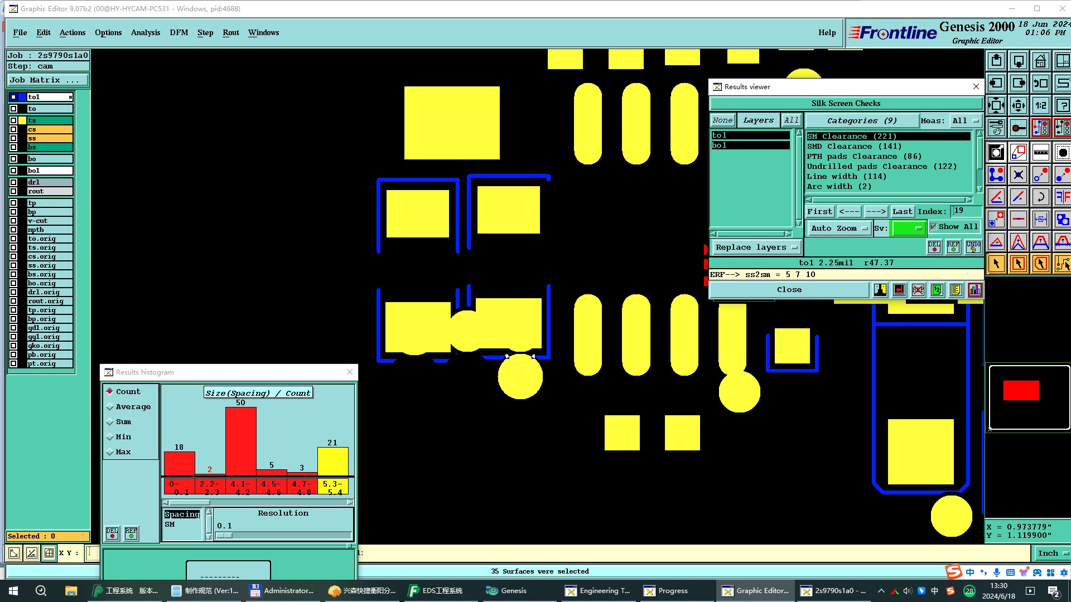Click the pan down arrow icon

(x=1019, y=61)
